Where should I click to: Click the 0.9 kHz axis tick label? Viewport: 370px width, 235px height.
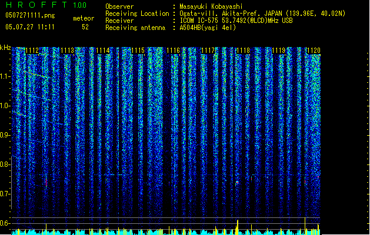(x=5, y=135)
